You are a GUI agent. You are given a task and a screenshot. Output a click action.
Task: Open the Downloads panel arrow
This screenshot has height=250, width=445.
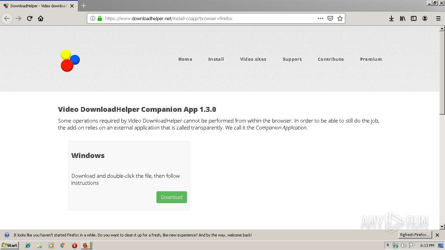[x=391, y=18]
